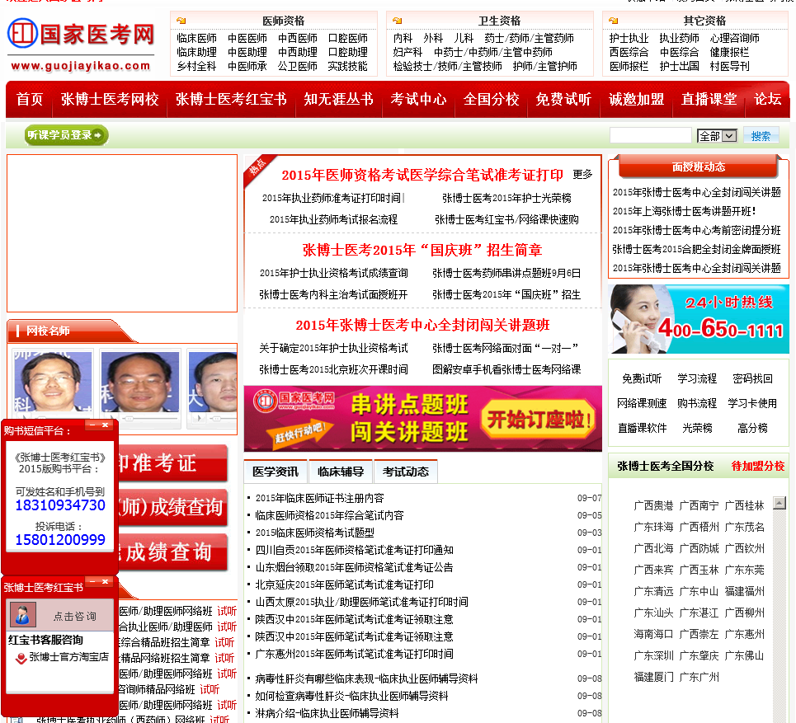This screenshot has width=796, height=723.
Task: Click 护士执业 under 其它资格
Action: point(629,38)
